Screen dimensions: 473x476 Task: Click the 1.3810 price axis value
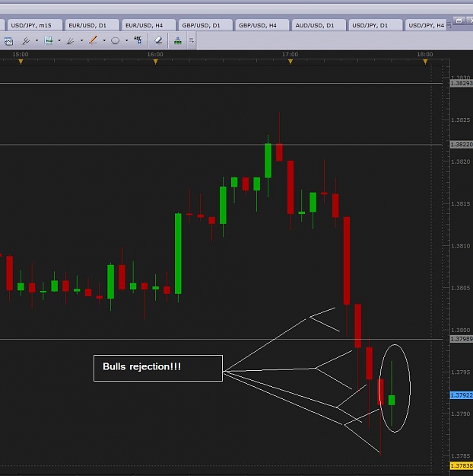(461, 246)
